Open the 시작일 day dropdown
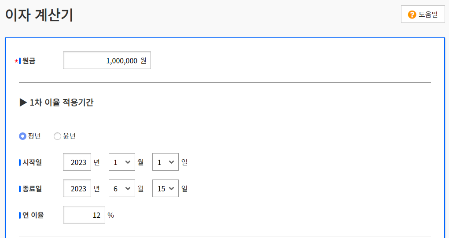The height and width of the screenshot is (238, 449). click(165, 162)
